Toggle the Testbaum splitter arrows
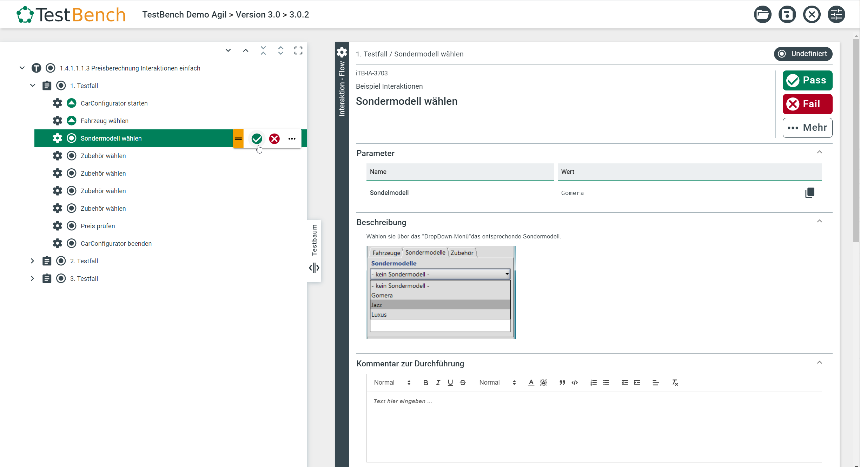The height and width of the screenshot is (467, 860). pyautogui.click(x=314, y=268)
